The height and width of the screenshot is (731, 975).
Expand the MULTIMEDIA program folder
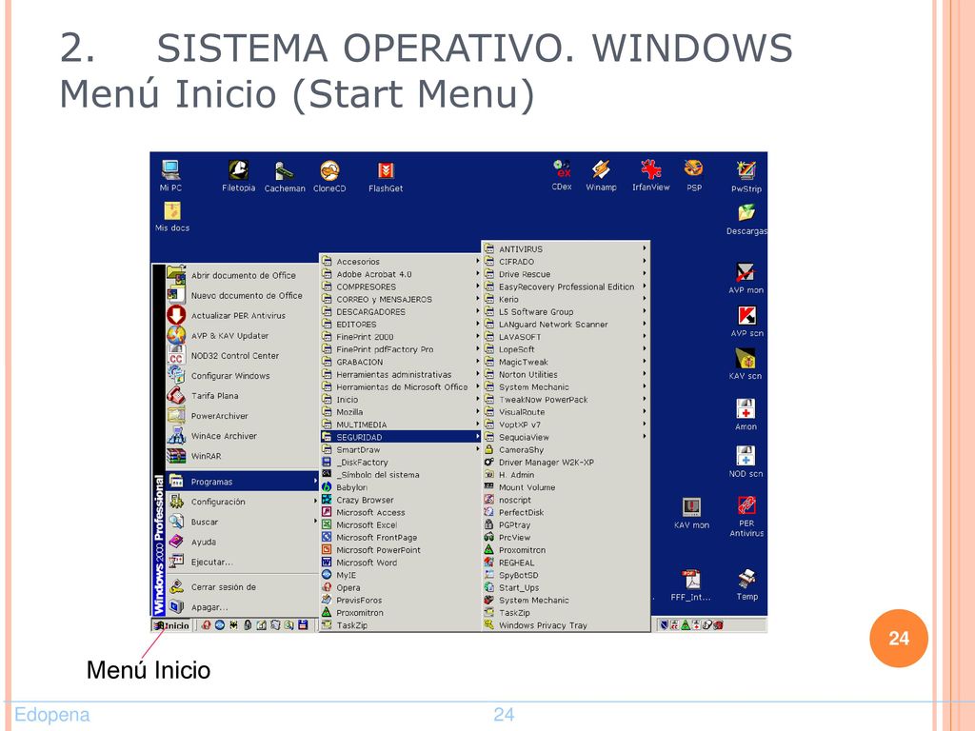pos(401,425)
